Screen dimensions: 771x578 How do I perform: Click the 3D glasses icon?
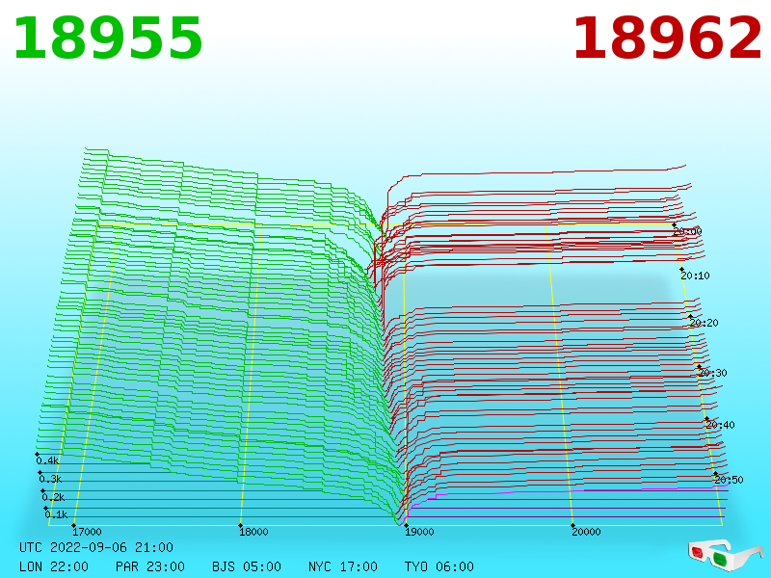[x=725, y=556]
